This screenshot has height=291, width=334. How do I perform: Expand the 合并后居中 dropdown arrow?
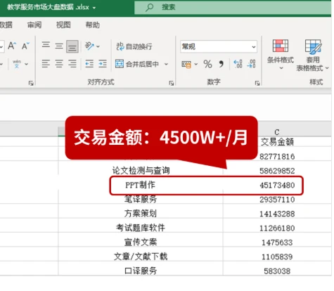(166, 64)
